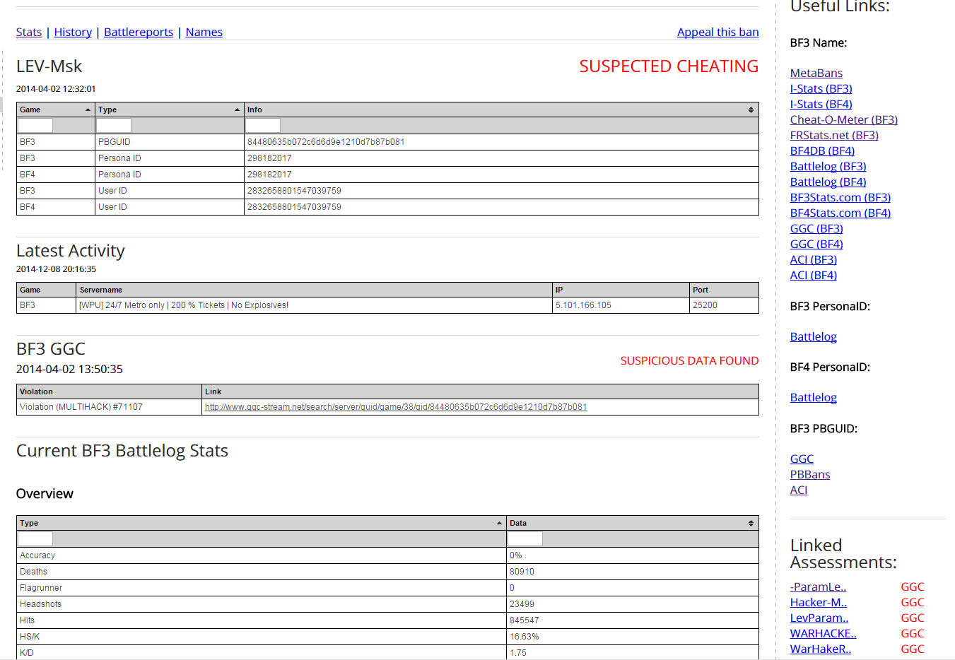Viewport: 955px width, 660px height.
Task: Sort the identifiers table by Game column
Action: click(x=55, y=110)
